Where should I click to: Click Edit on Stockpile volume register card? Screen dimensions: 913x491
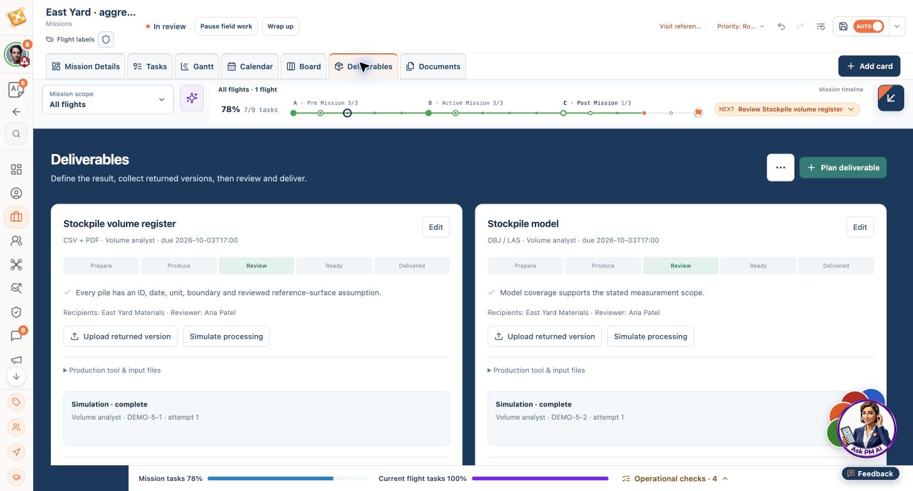(x=436, y=227)
